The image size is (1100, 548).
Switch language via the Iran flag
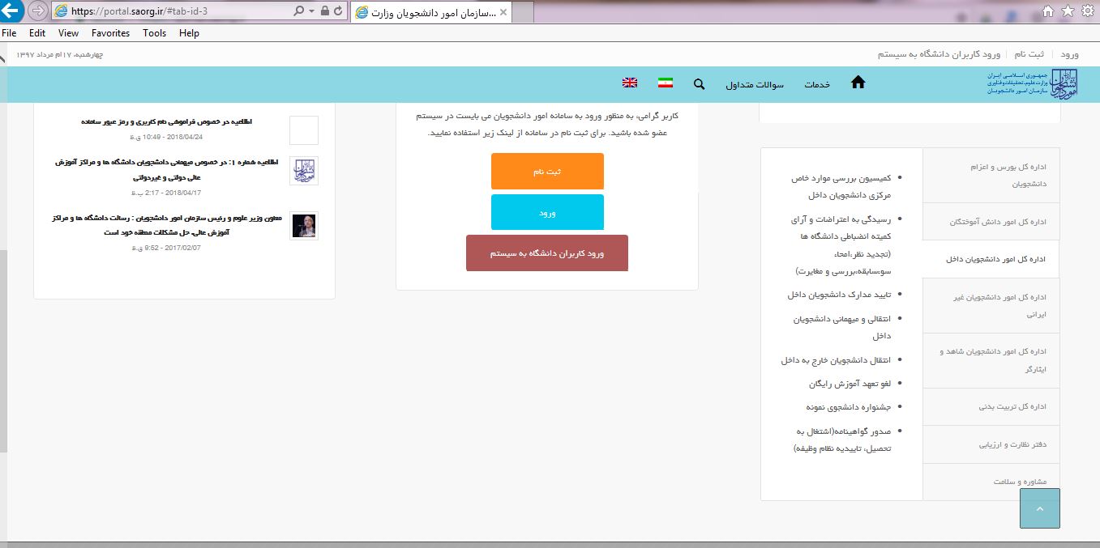tap(666, 83)
